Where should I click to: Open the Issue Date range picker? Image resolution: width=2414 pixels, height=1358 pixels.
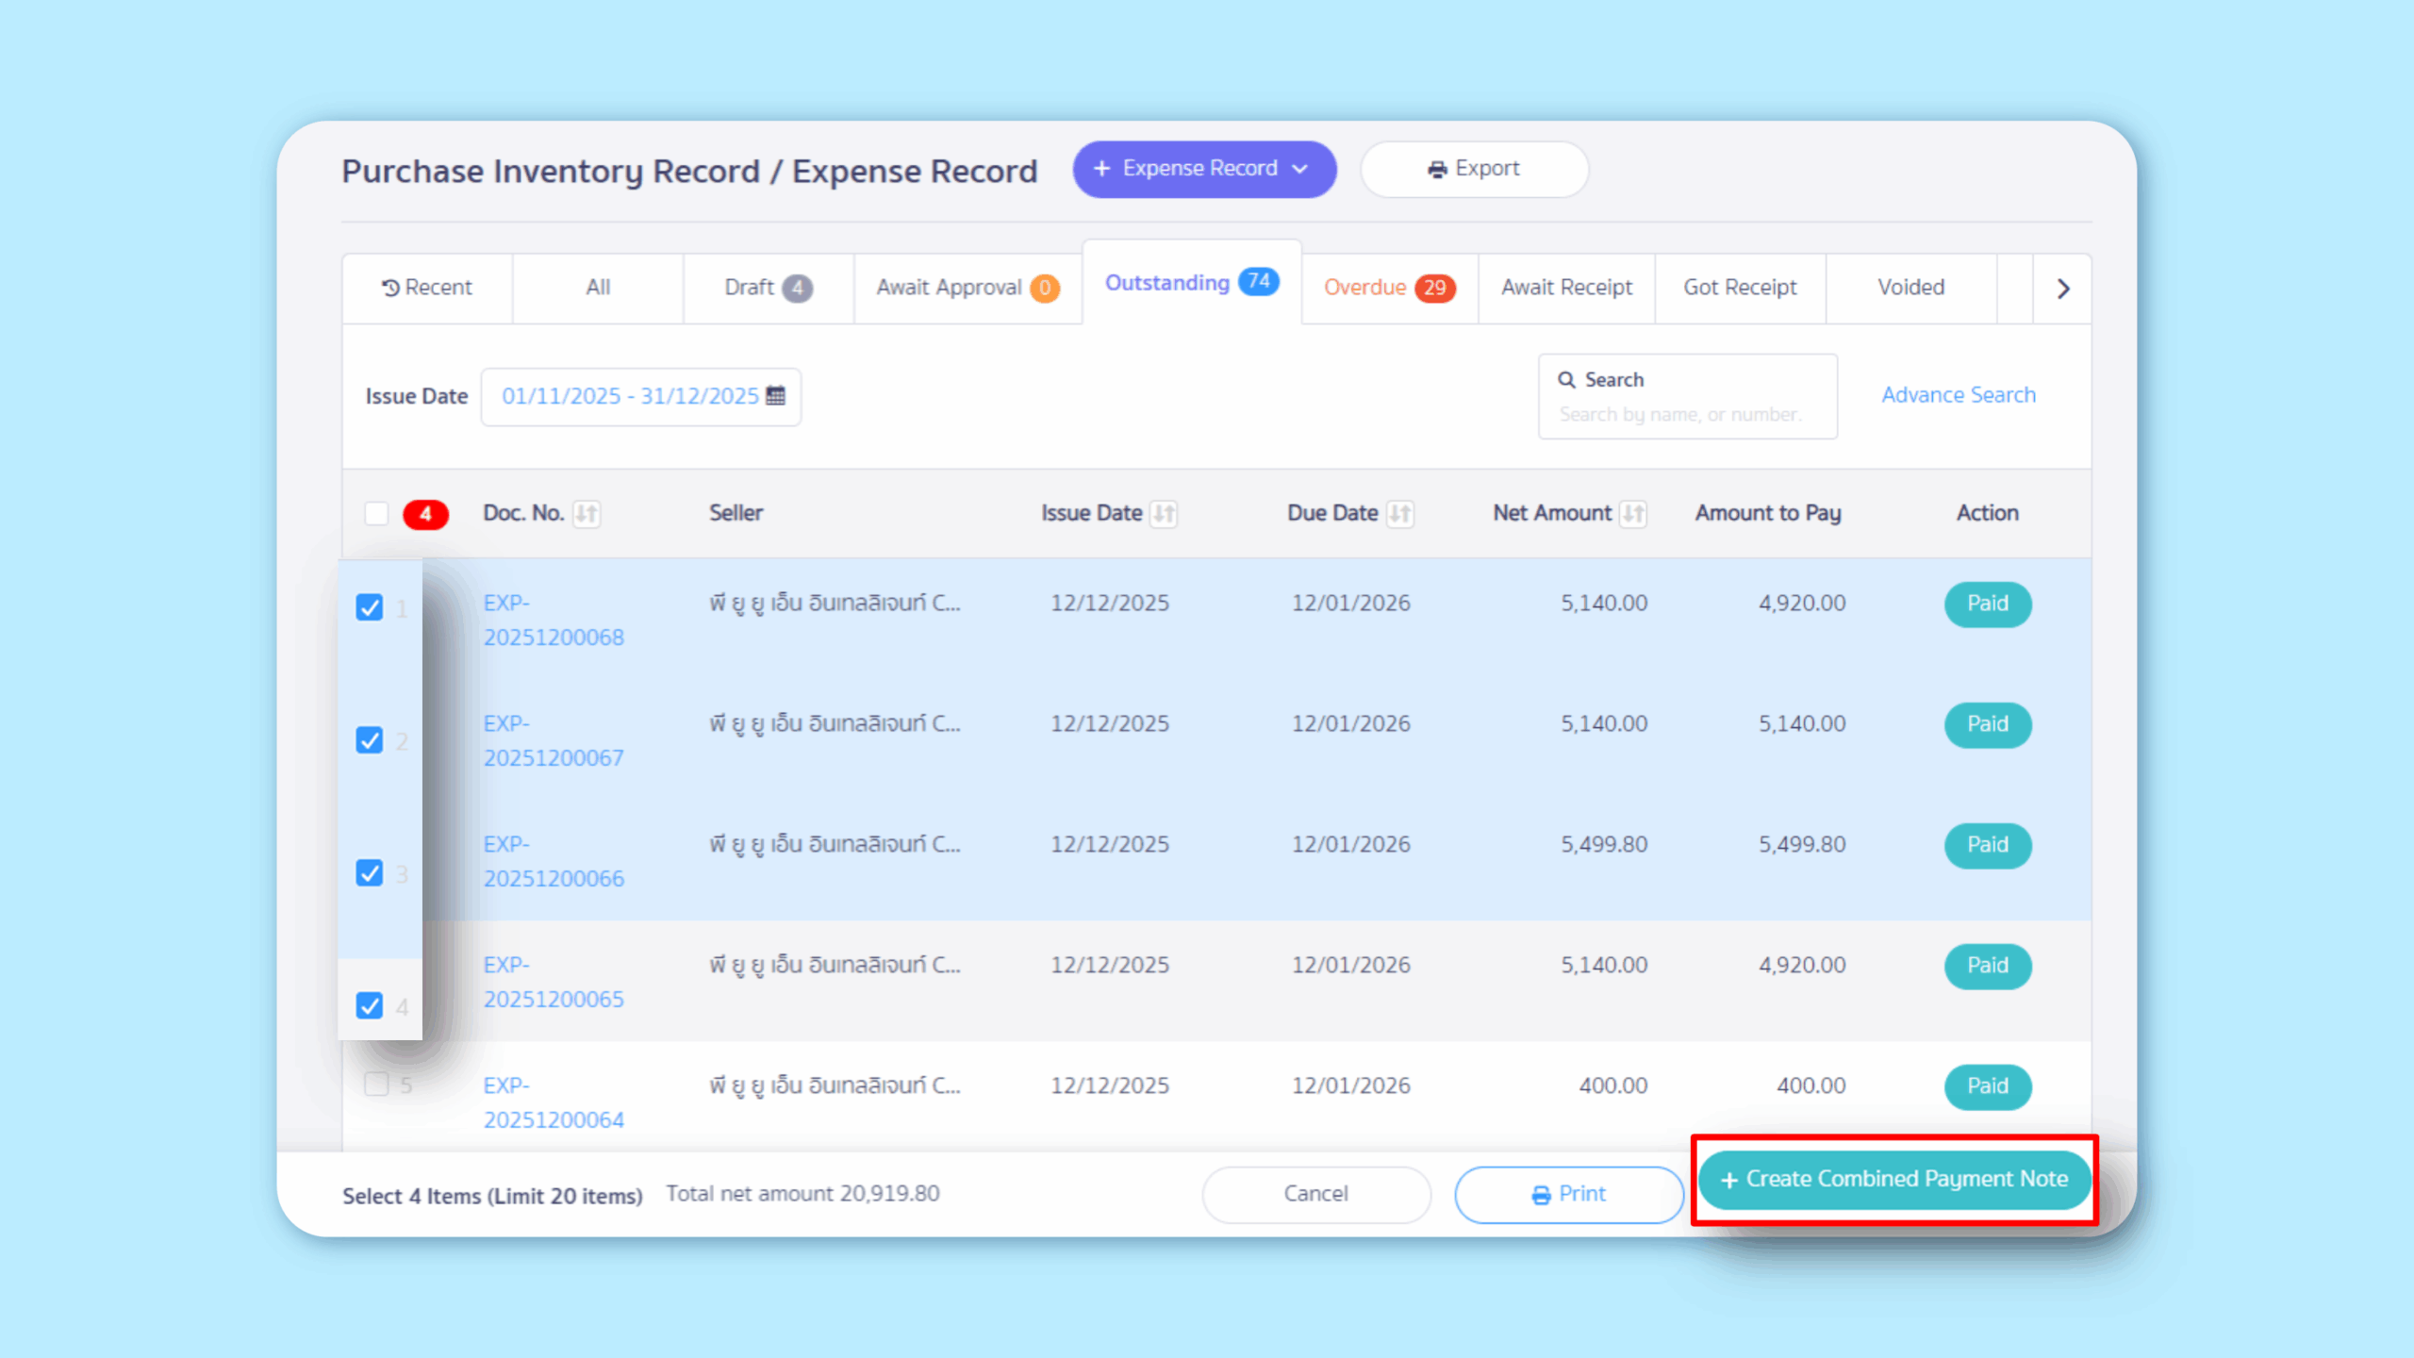pyautogui.click(x=630, y=396)
